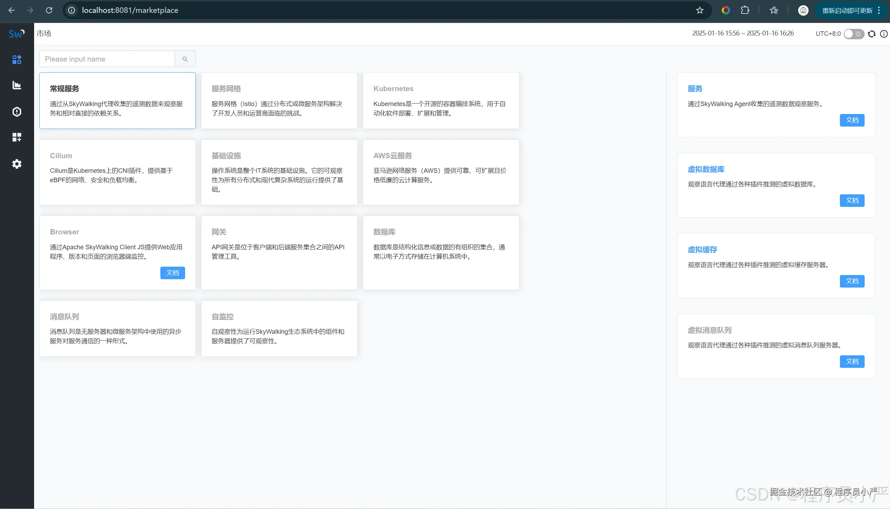This screenshot has height=509, width=890.
Task: Open 文档 in the Browser card
Action: coord(173,273)
